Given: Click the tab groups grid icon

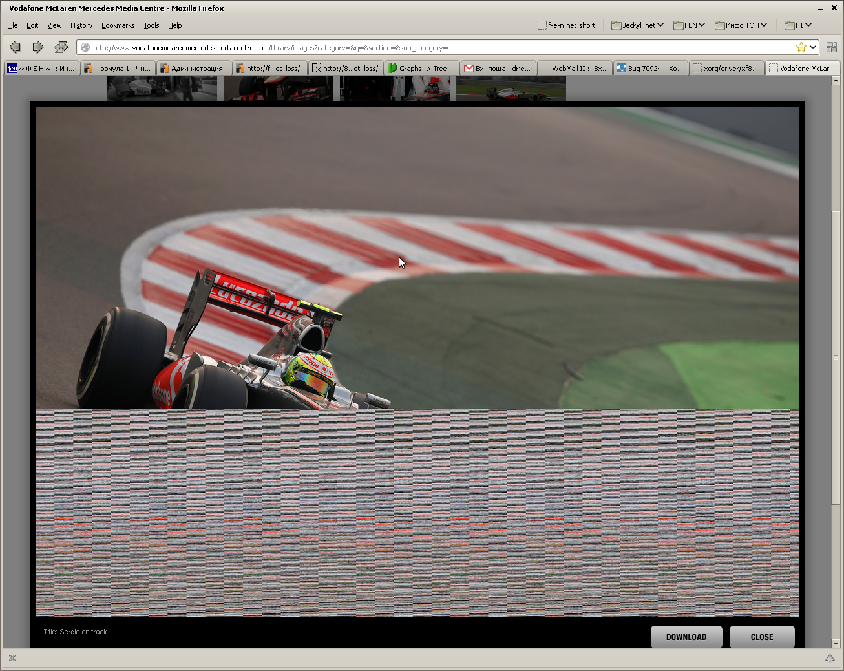Looking at the screenshot, I should pos(832,47).
